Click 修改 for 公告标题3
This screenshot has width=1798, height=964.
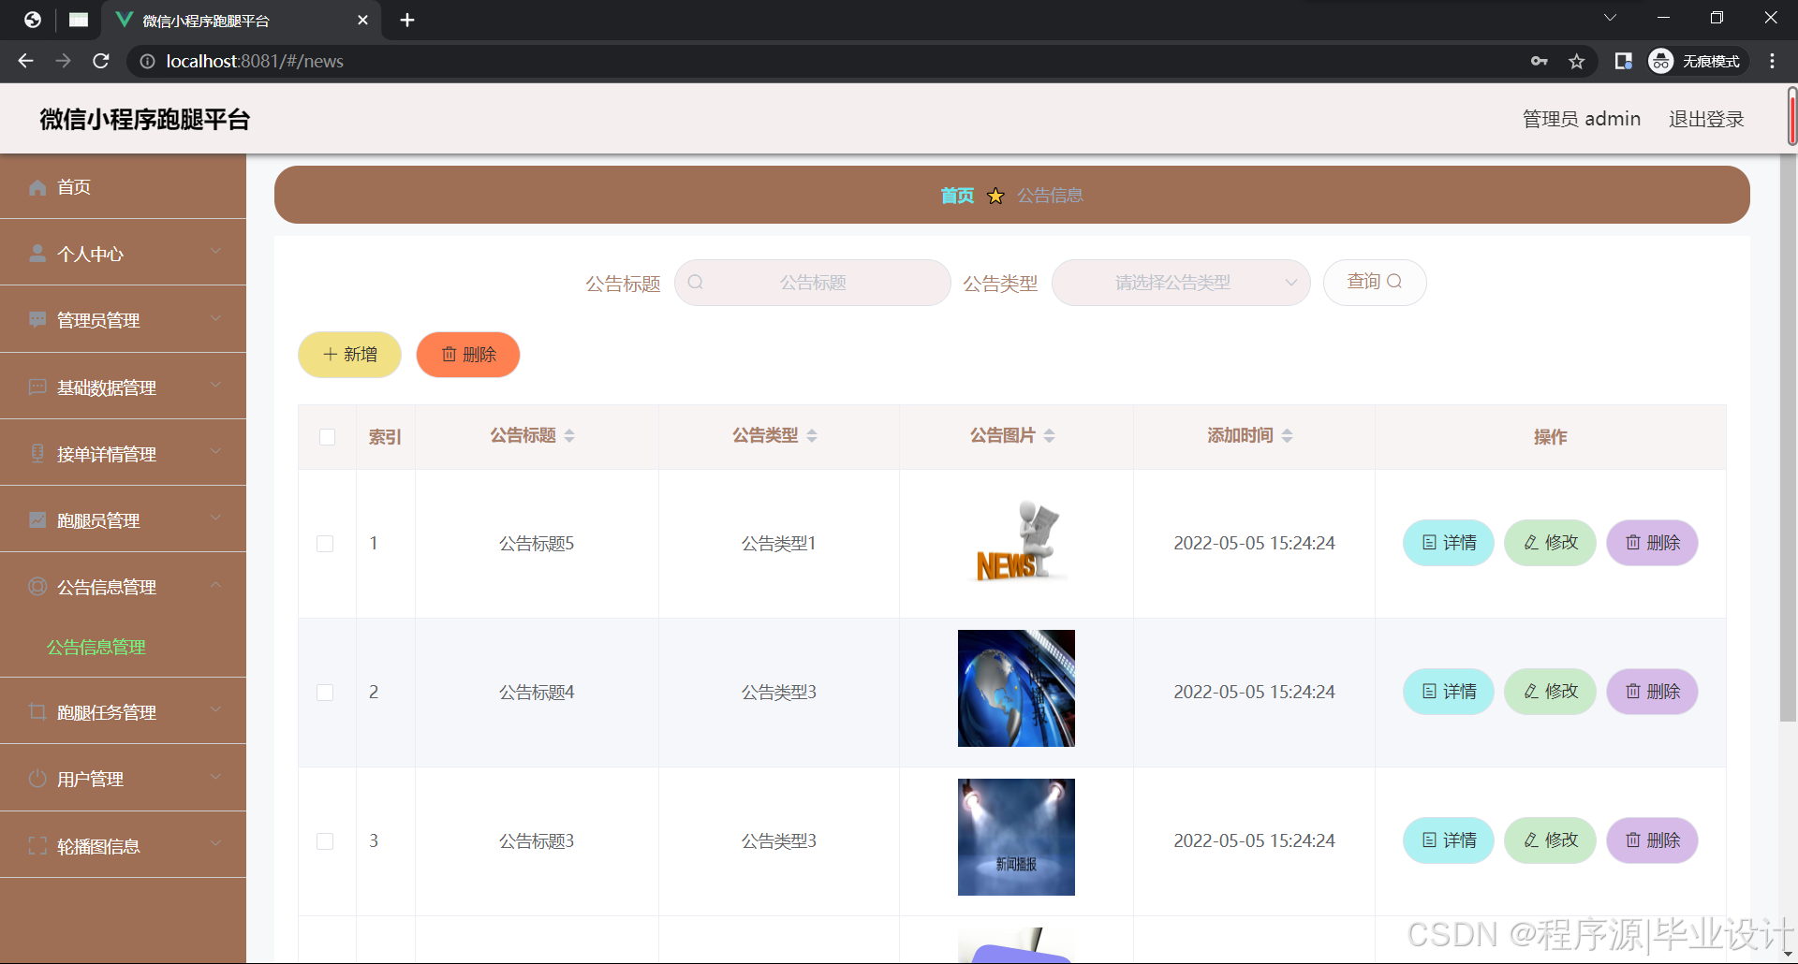click(1550, 840)
